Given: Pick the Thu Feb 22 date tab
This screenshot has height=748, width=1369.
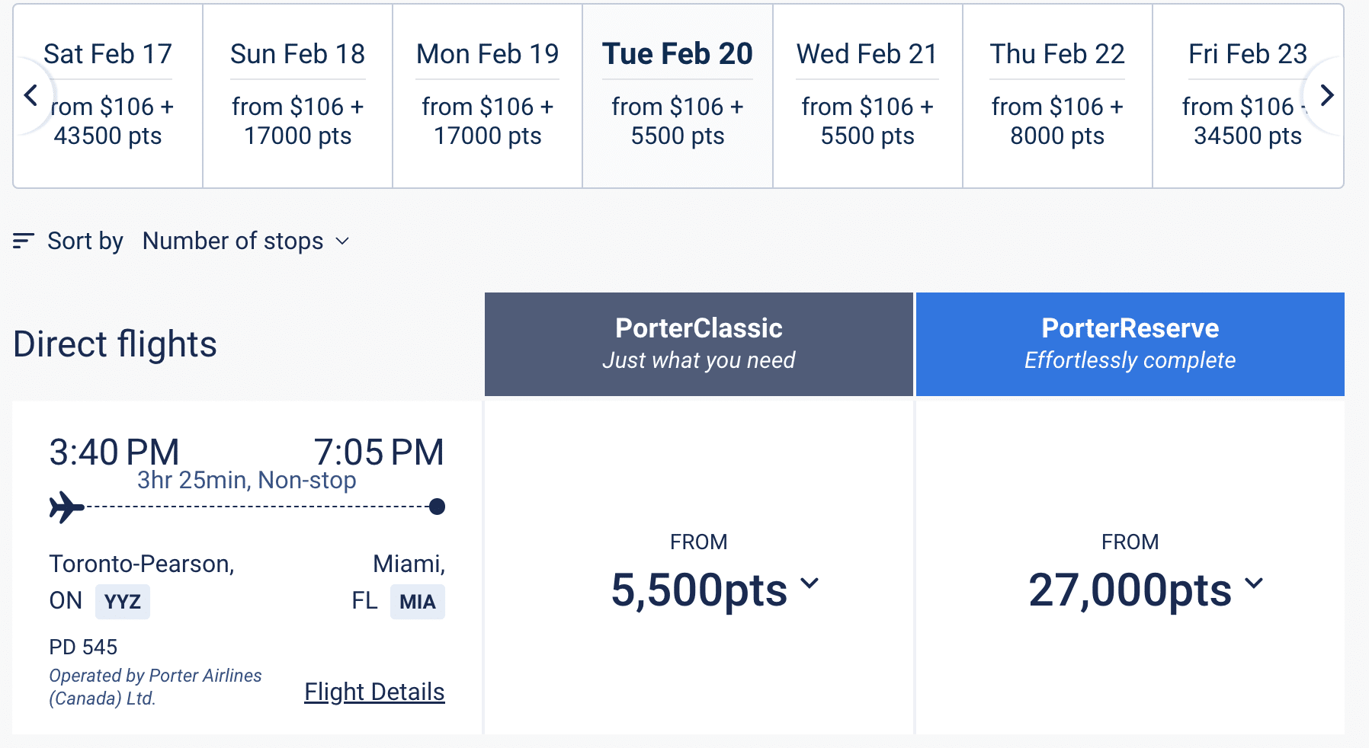Looking at the screenshot, I should point(1057,96).
